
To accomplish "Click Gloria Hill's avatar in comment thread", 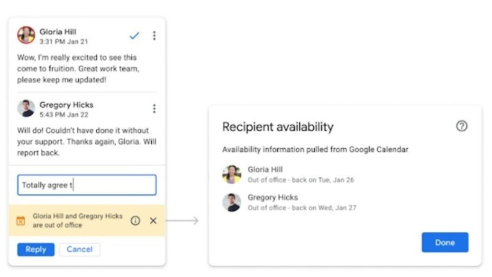I will tap(26, 35).
